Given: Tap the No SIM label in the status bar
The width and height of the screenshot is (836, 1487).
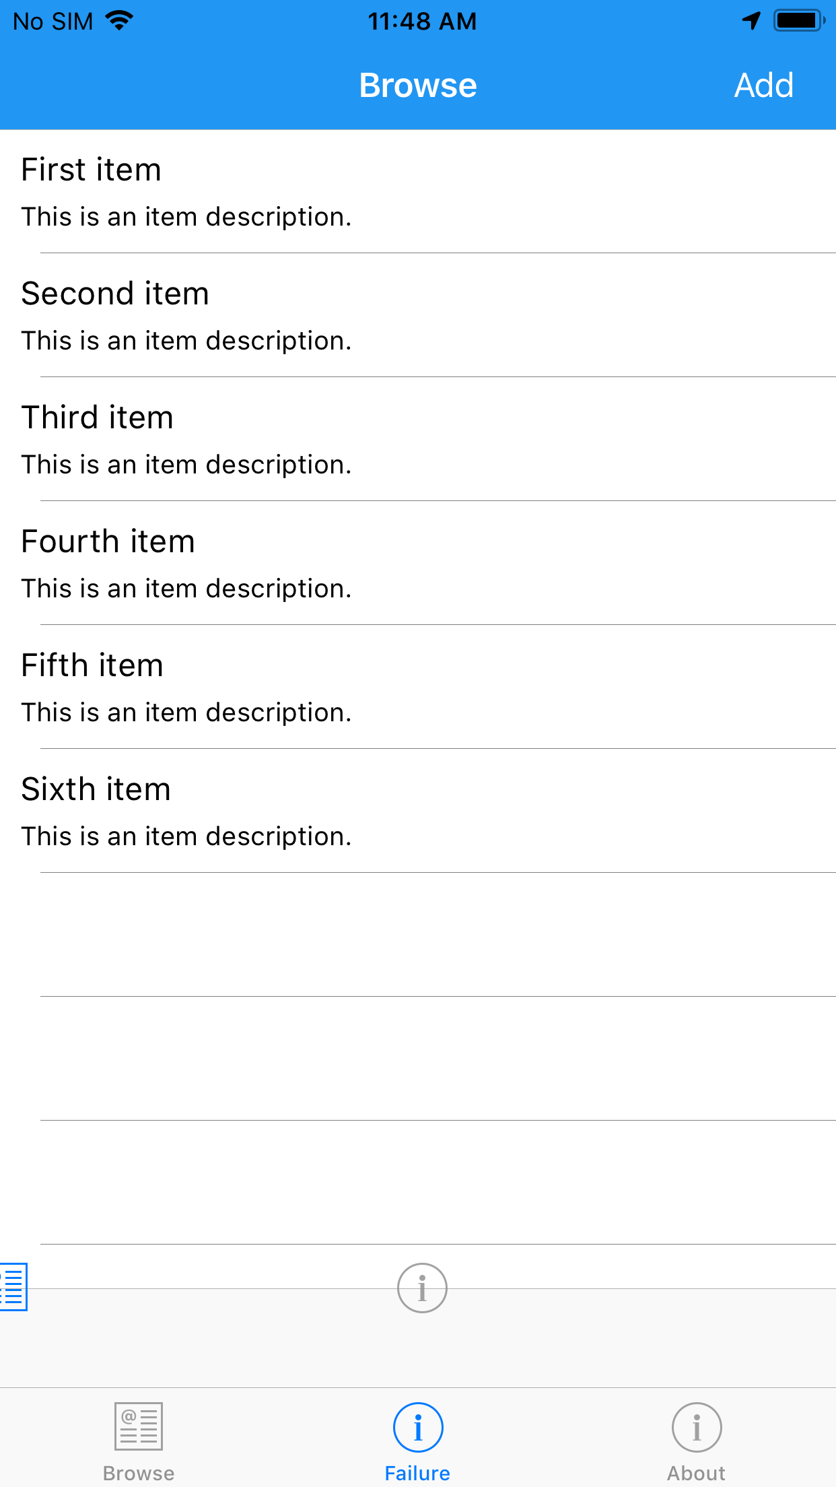Looking at the screenshot, I should (54, 20).
